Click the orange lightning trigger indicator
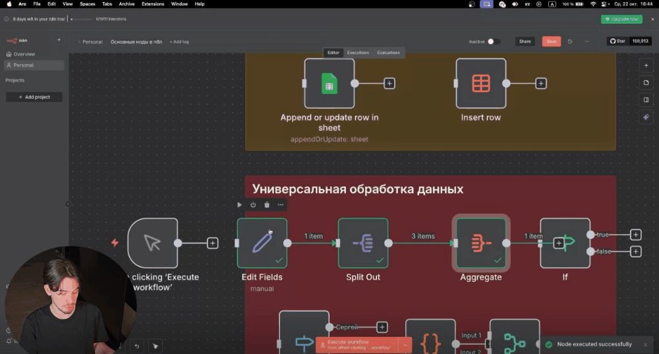 (115, 242)
